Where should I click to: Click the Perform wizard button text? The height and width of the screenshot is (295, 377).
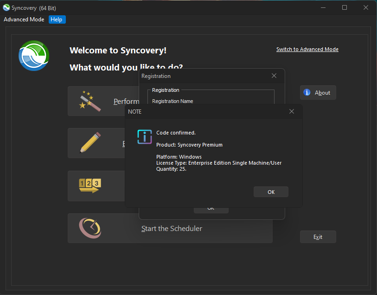click(126, 102)
